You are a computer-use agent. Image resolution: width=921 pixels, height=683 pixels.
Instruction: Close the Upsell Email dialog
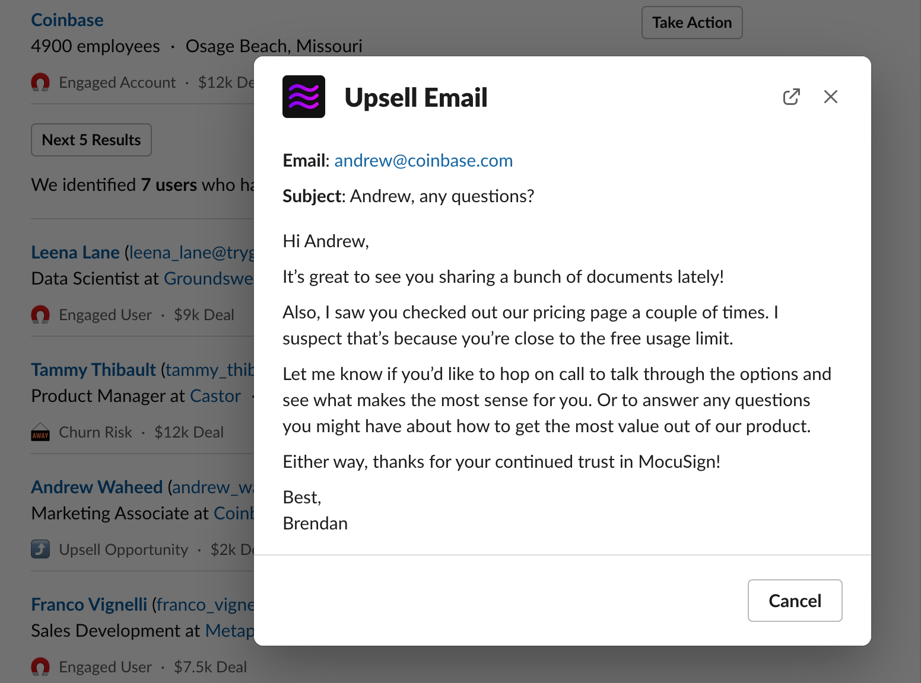[x=831, y=97]
